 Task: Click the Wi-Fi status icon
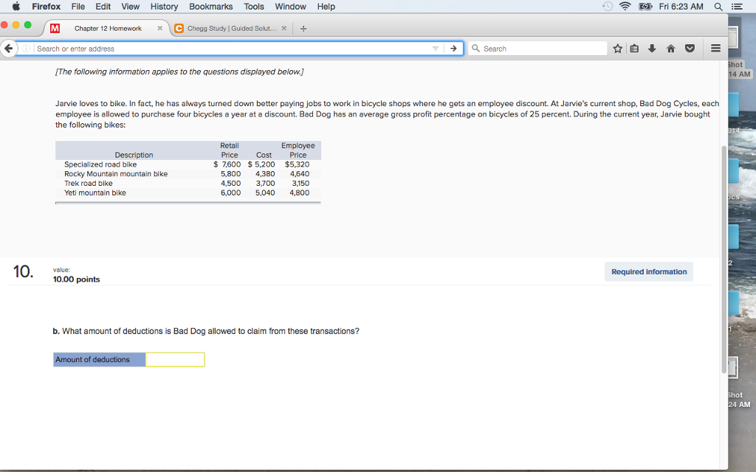click(x=625, y=6)
